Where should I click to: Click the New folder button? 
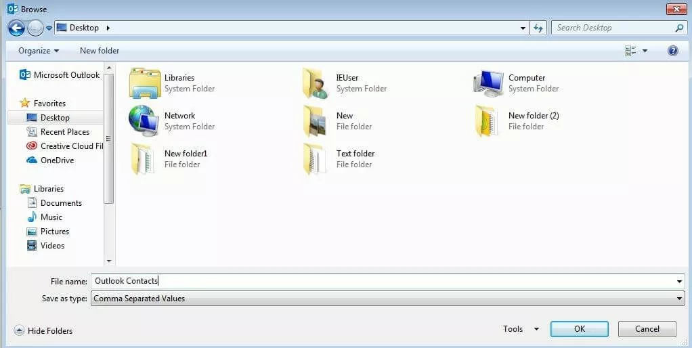tap(100, 51)
